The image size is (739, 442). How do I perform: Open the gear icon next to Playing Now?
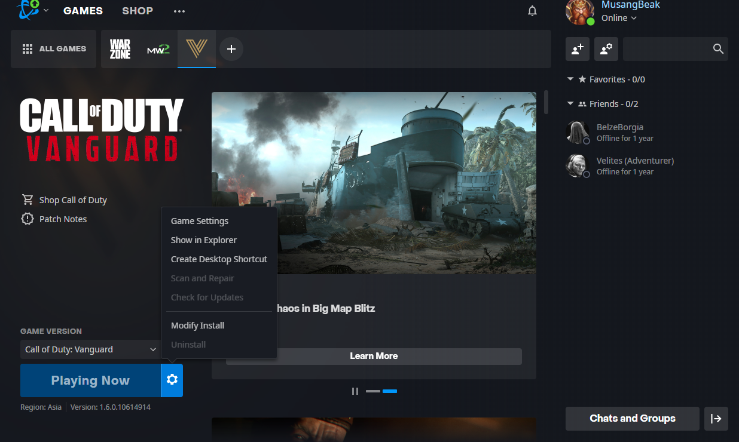(172, 380)
